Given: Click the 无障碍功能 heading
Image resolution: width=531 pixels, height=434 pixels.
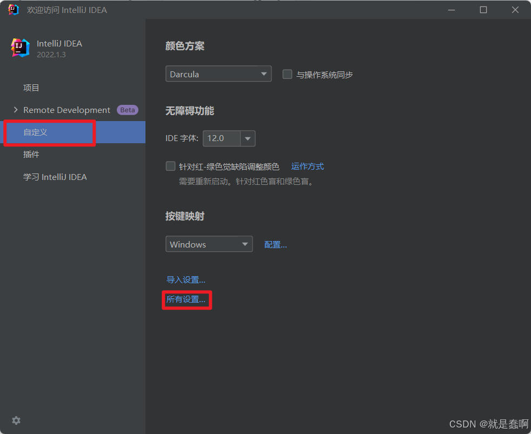Looking at the screenshot, I should pyautogui.click(x=190, y=111).
